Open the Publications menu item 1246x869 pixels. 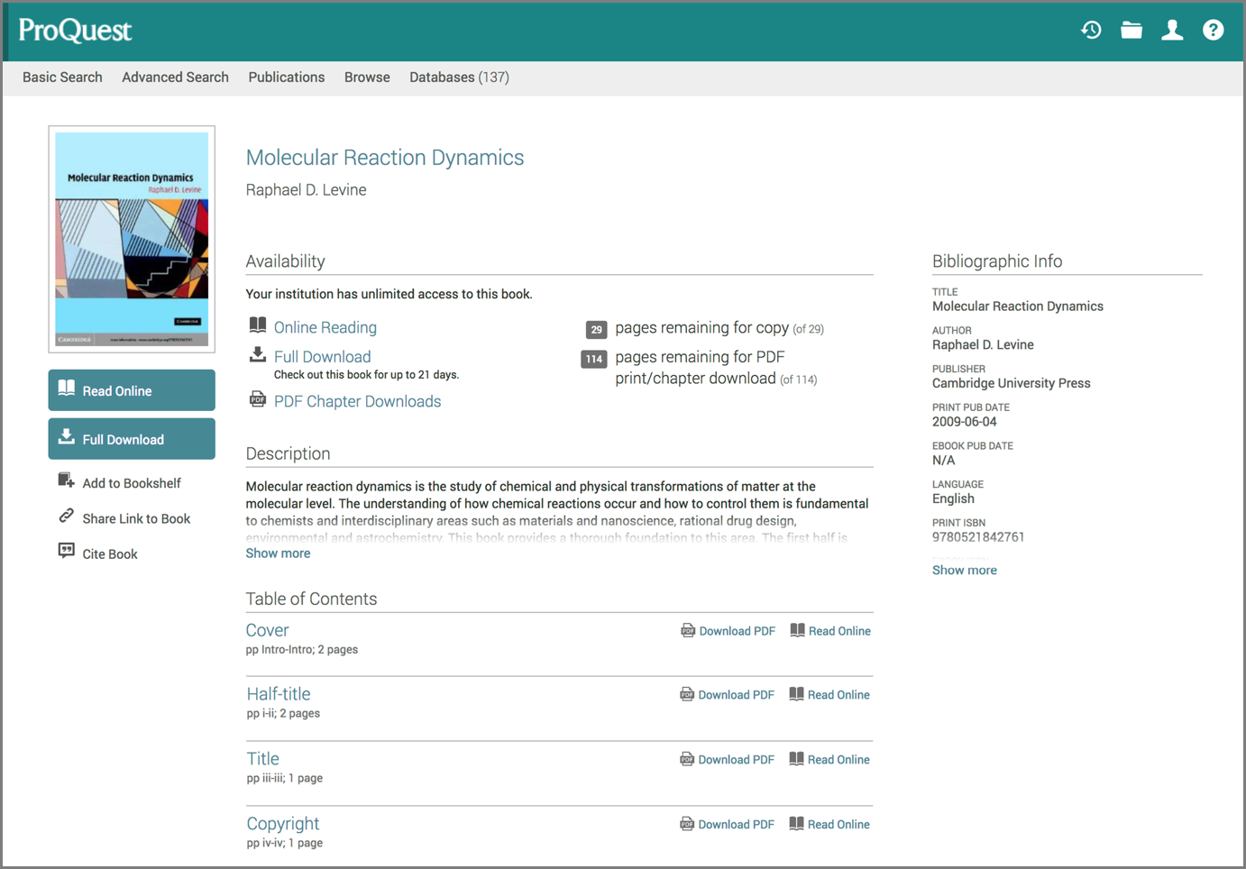(286, 77)
